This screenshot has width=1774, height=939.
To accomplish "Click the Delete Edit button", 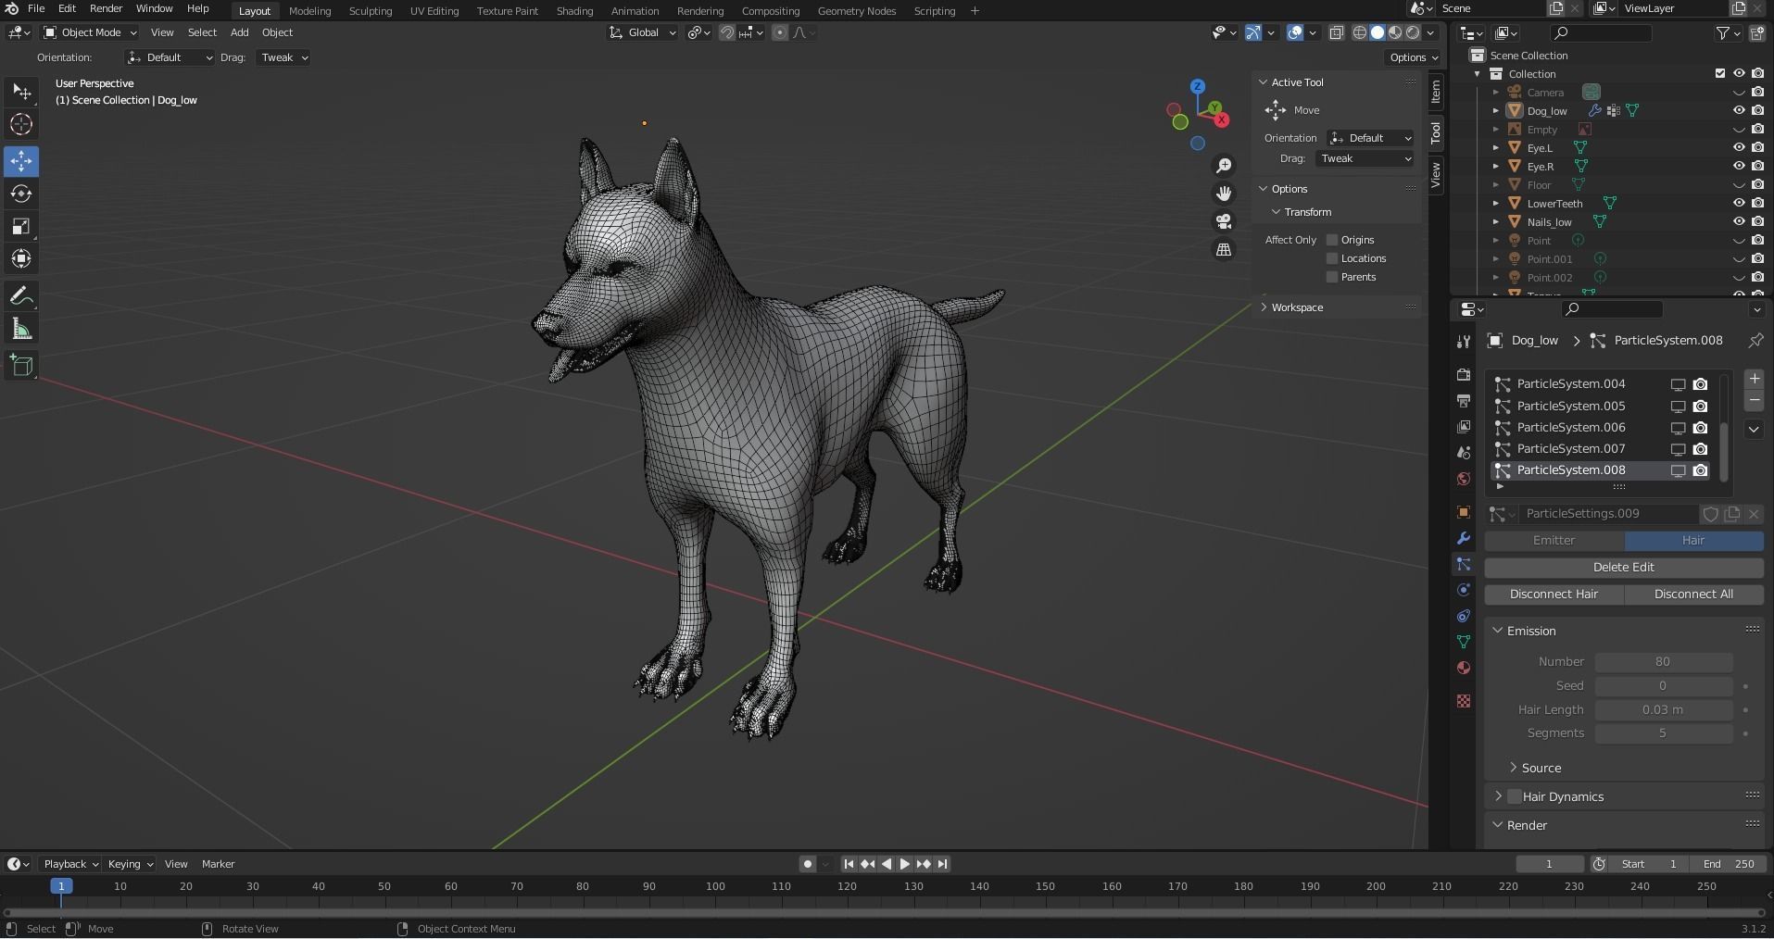I will click(x=1623, y=567).
